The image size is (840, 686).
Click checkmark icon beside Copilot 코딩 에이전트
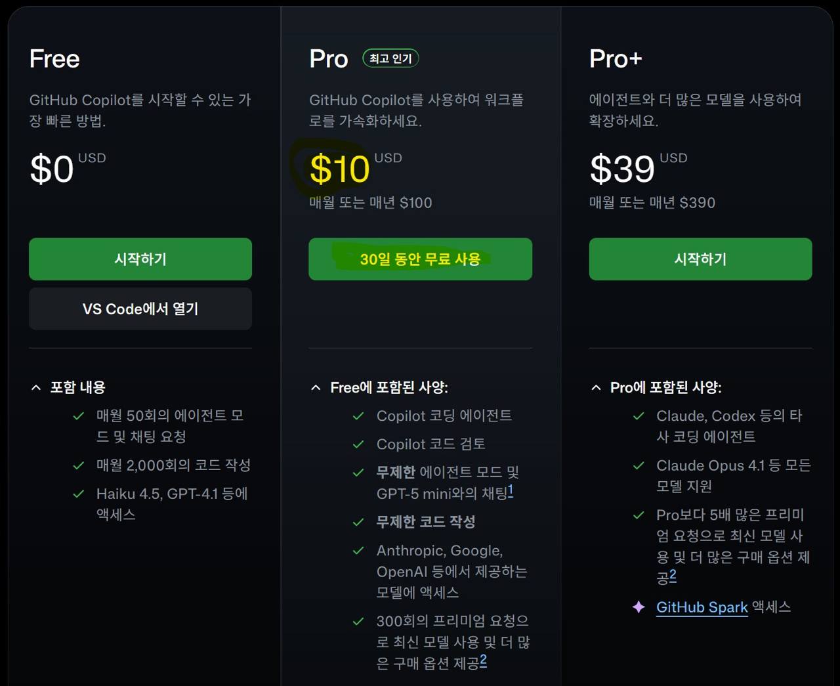(358, 416)
